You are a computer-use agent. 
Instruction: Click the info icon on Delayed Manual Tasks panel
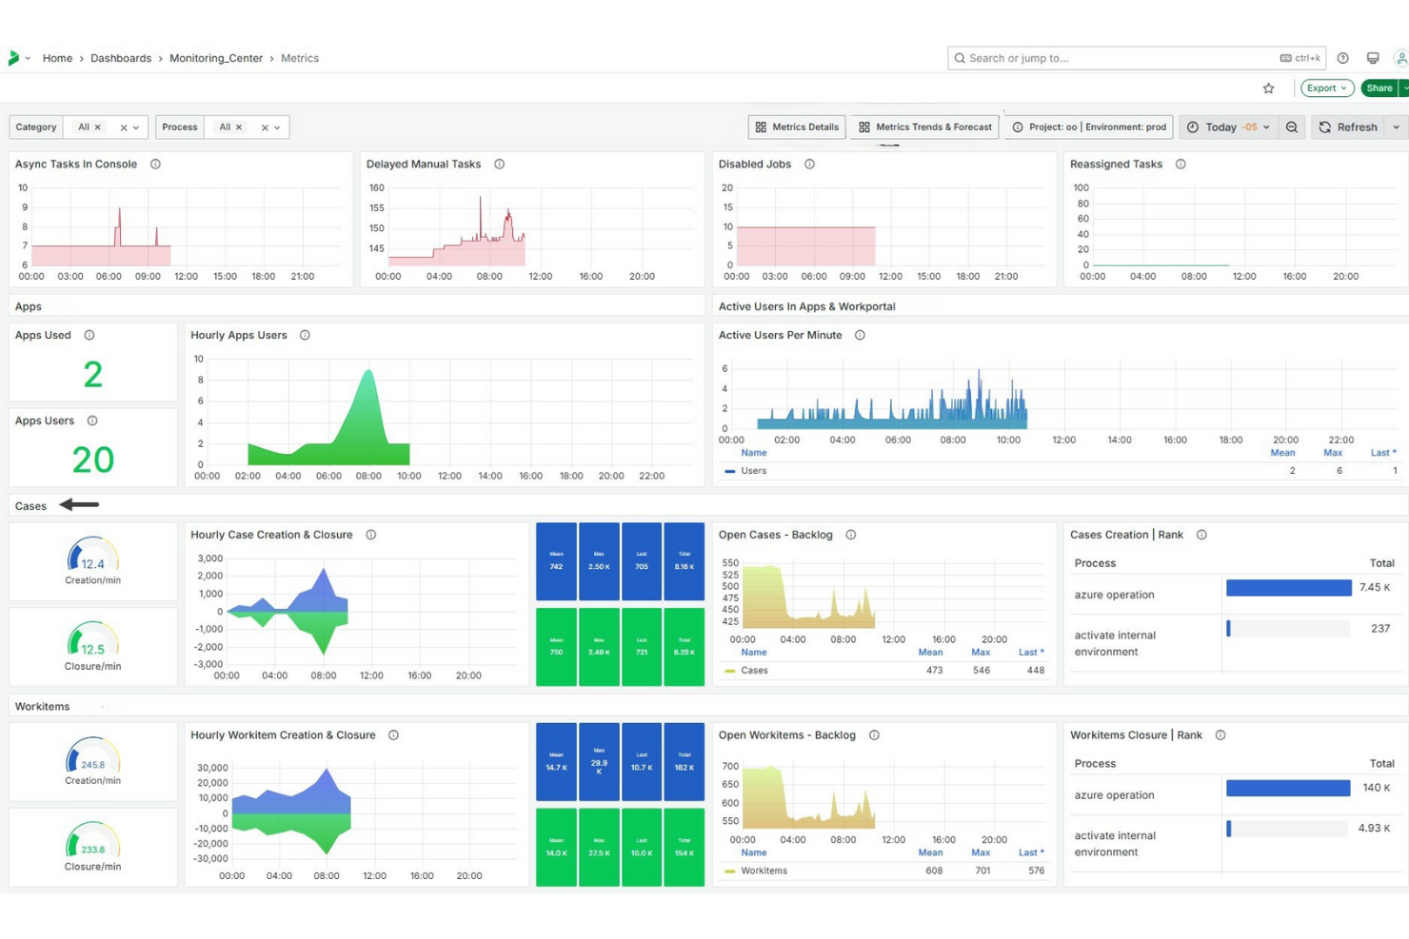tap(500, 164)
